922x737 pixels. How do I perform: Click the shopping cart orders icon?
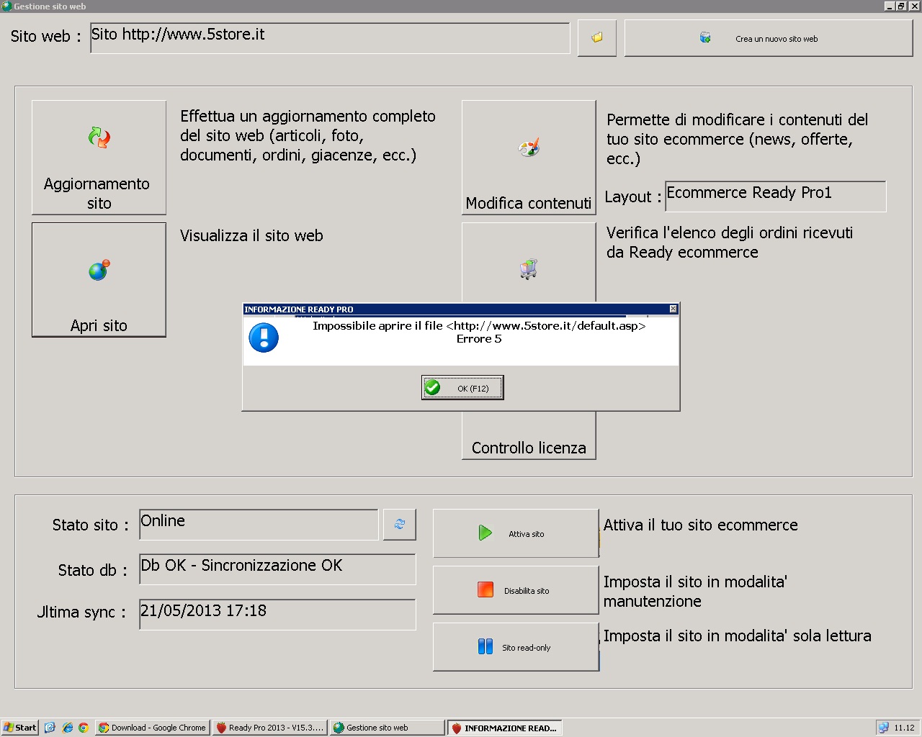pos(529,269)
